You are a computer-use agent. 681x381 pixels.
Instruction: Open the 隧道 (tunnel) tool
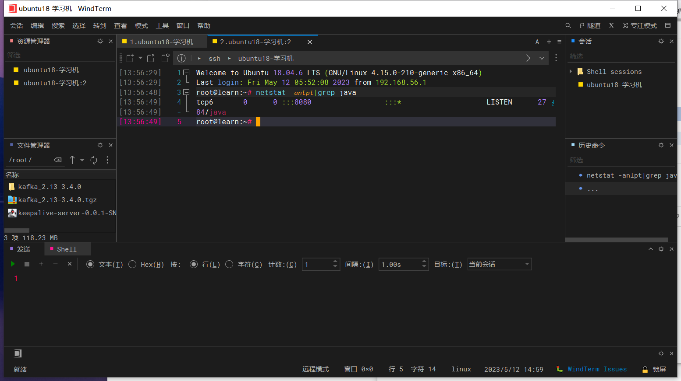click(591, 25)
